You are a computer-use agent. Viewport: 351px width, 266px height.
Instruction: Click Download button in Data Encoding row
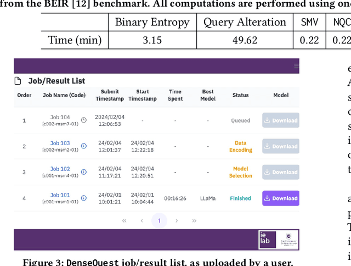281,146
